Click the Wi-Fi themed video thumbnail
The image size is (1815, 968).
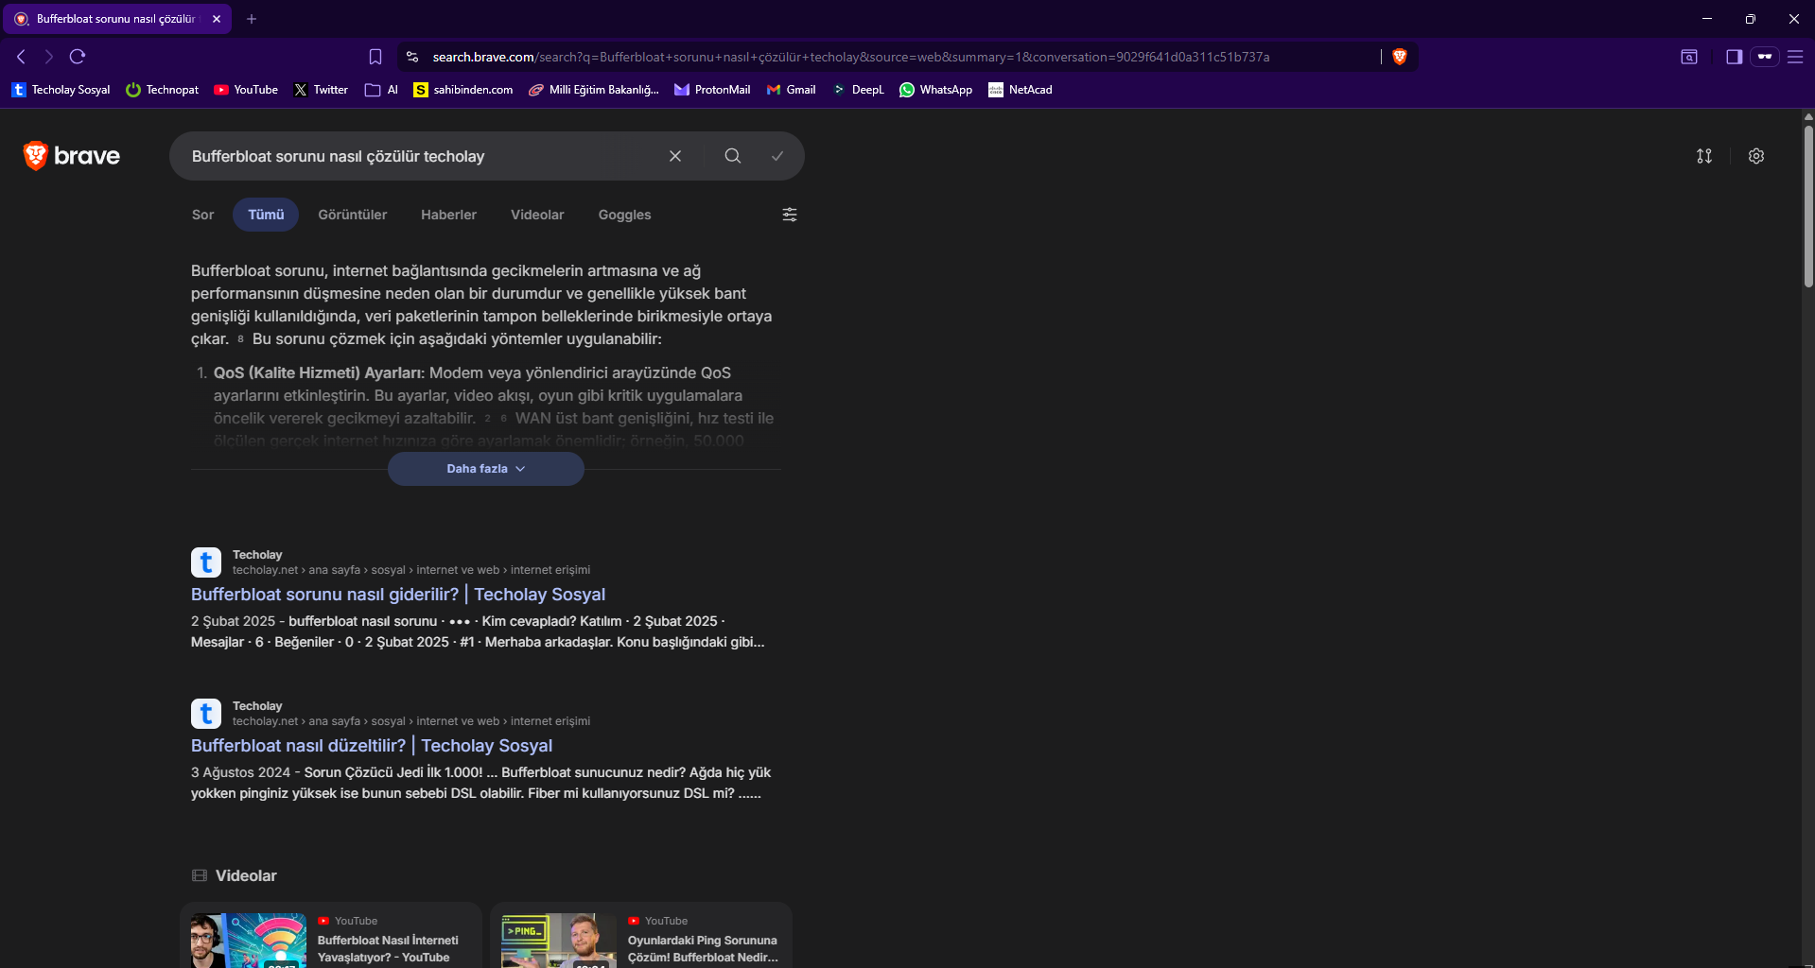tap(248, 941)
